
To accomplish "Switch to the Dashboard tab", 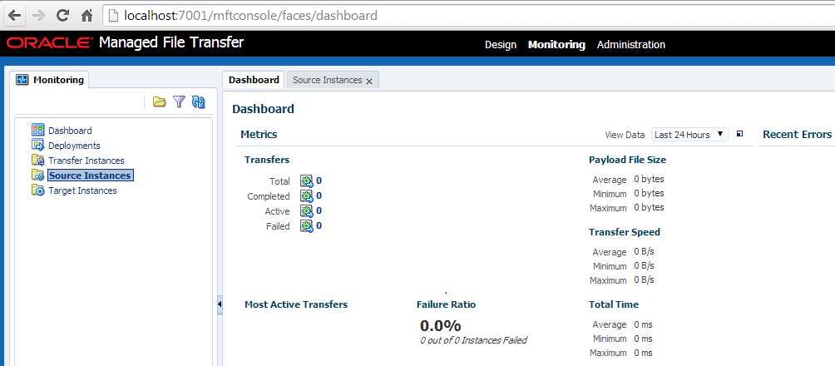I will (x=254, y=80).
